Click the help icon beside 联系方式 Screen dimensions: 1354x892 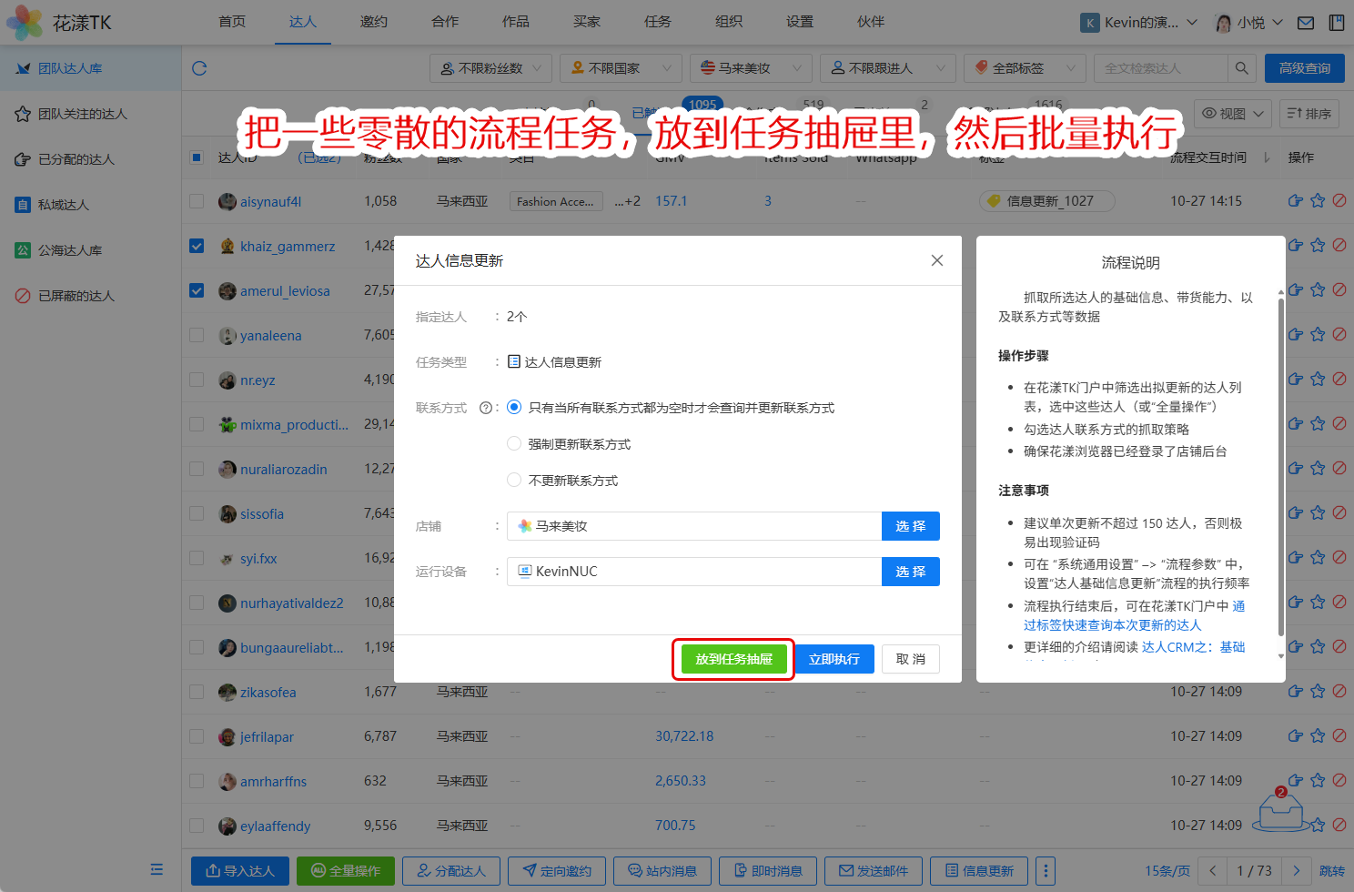tap(486, 408)
